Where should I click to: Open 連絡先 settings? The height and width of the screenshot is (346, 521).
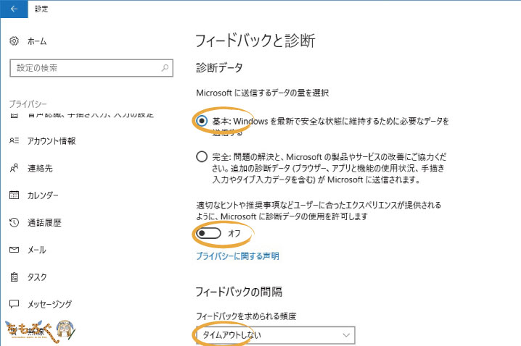[40, 169]
